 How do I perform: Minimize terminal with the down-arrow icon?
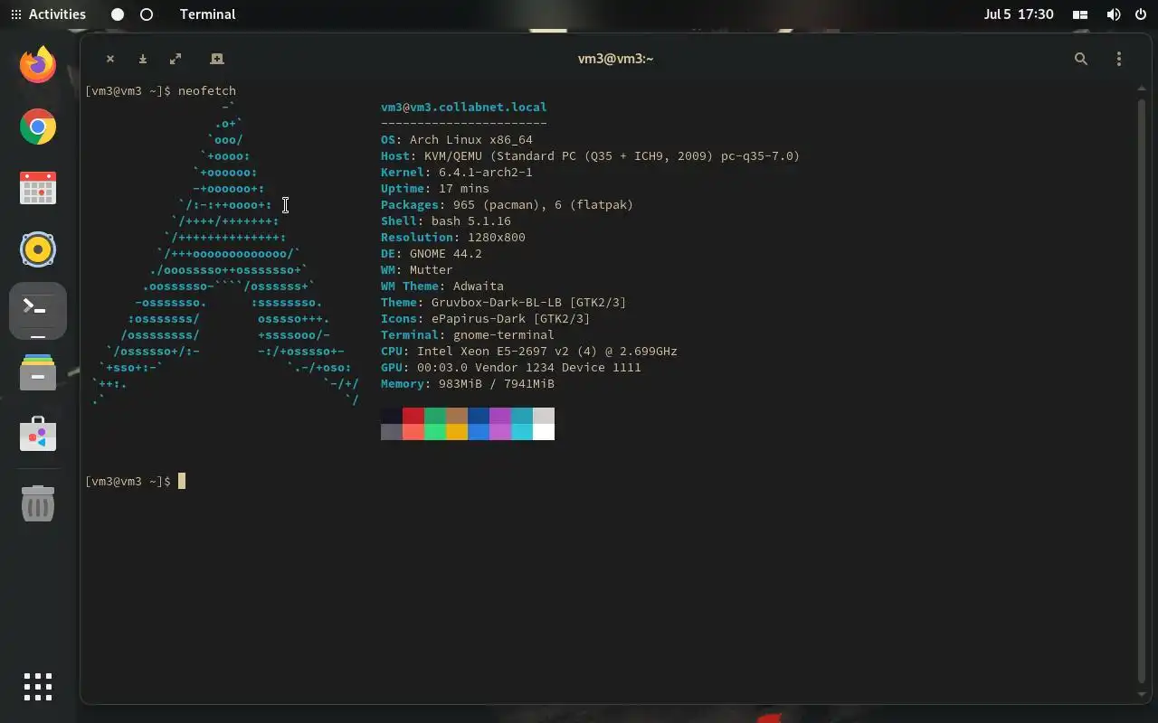click(142, 59)
